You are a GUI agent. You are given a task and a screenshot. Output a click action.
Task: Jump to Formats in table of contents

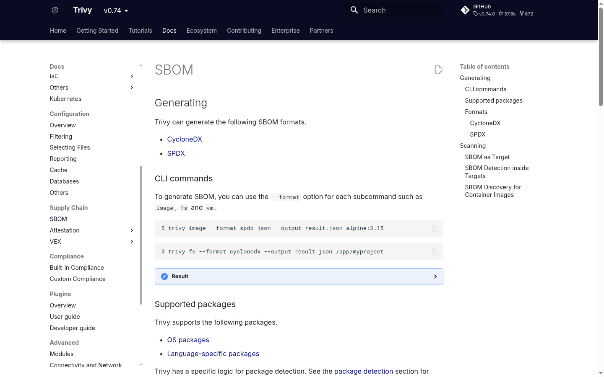tap(476, 112)
